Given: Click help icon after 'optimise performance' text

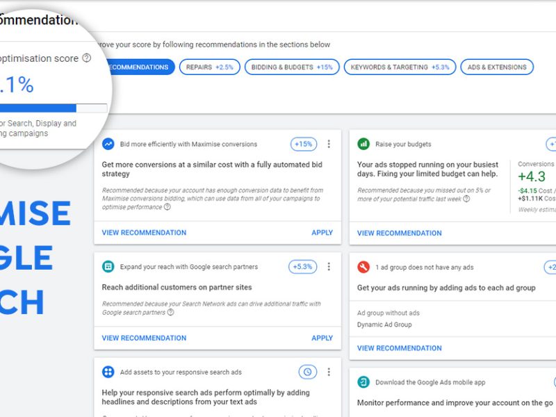Looking at the screenshot, I should click(x=167, y=206).
